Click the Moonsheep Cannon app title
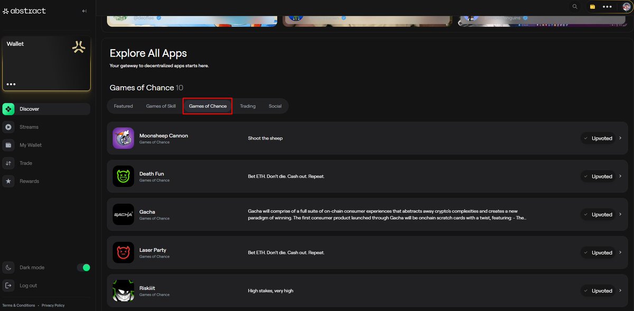The image size is (634, 311). [164, 136]
